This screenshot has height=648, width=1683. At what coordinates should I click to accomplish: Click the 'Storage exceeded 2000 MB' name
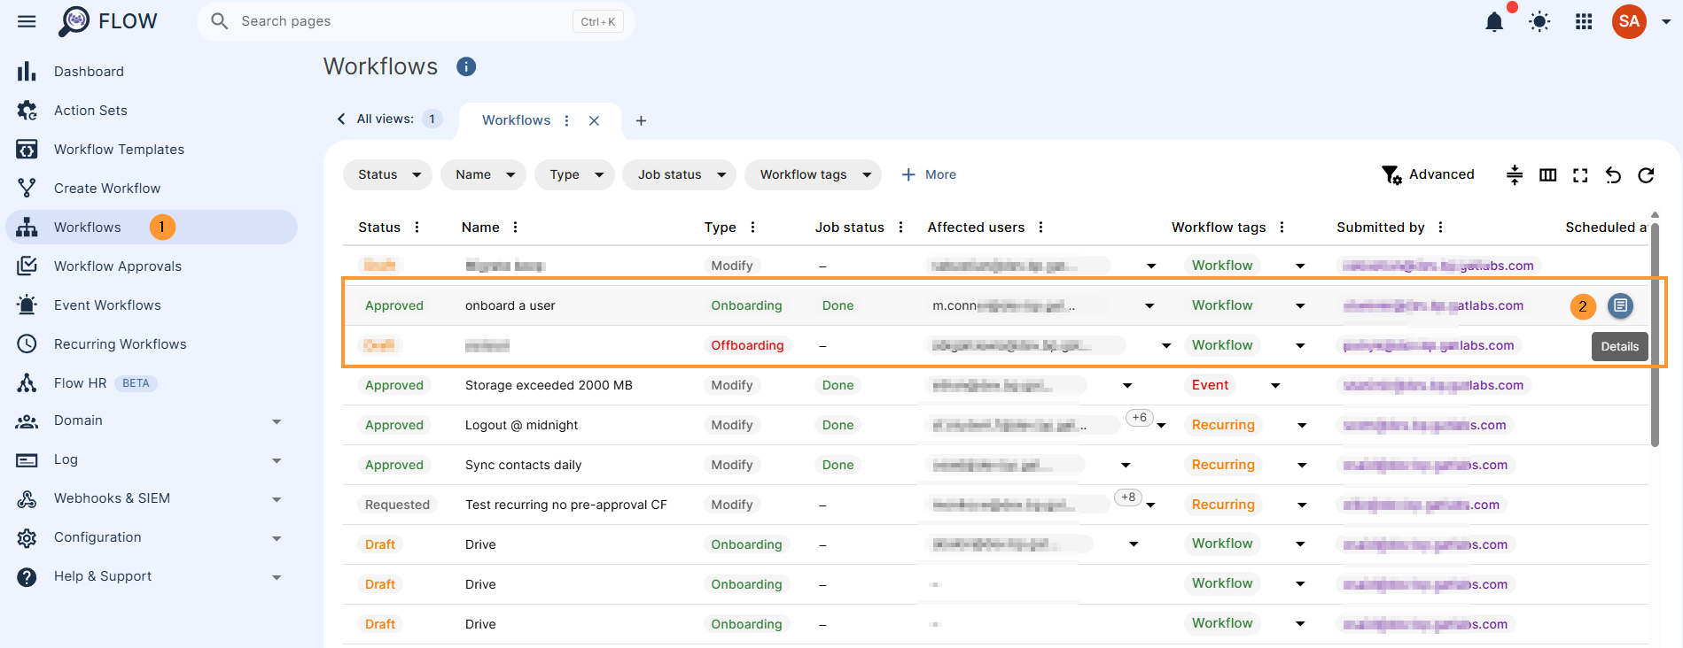coord(549,385)
